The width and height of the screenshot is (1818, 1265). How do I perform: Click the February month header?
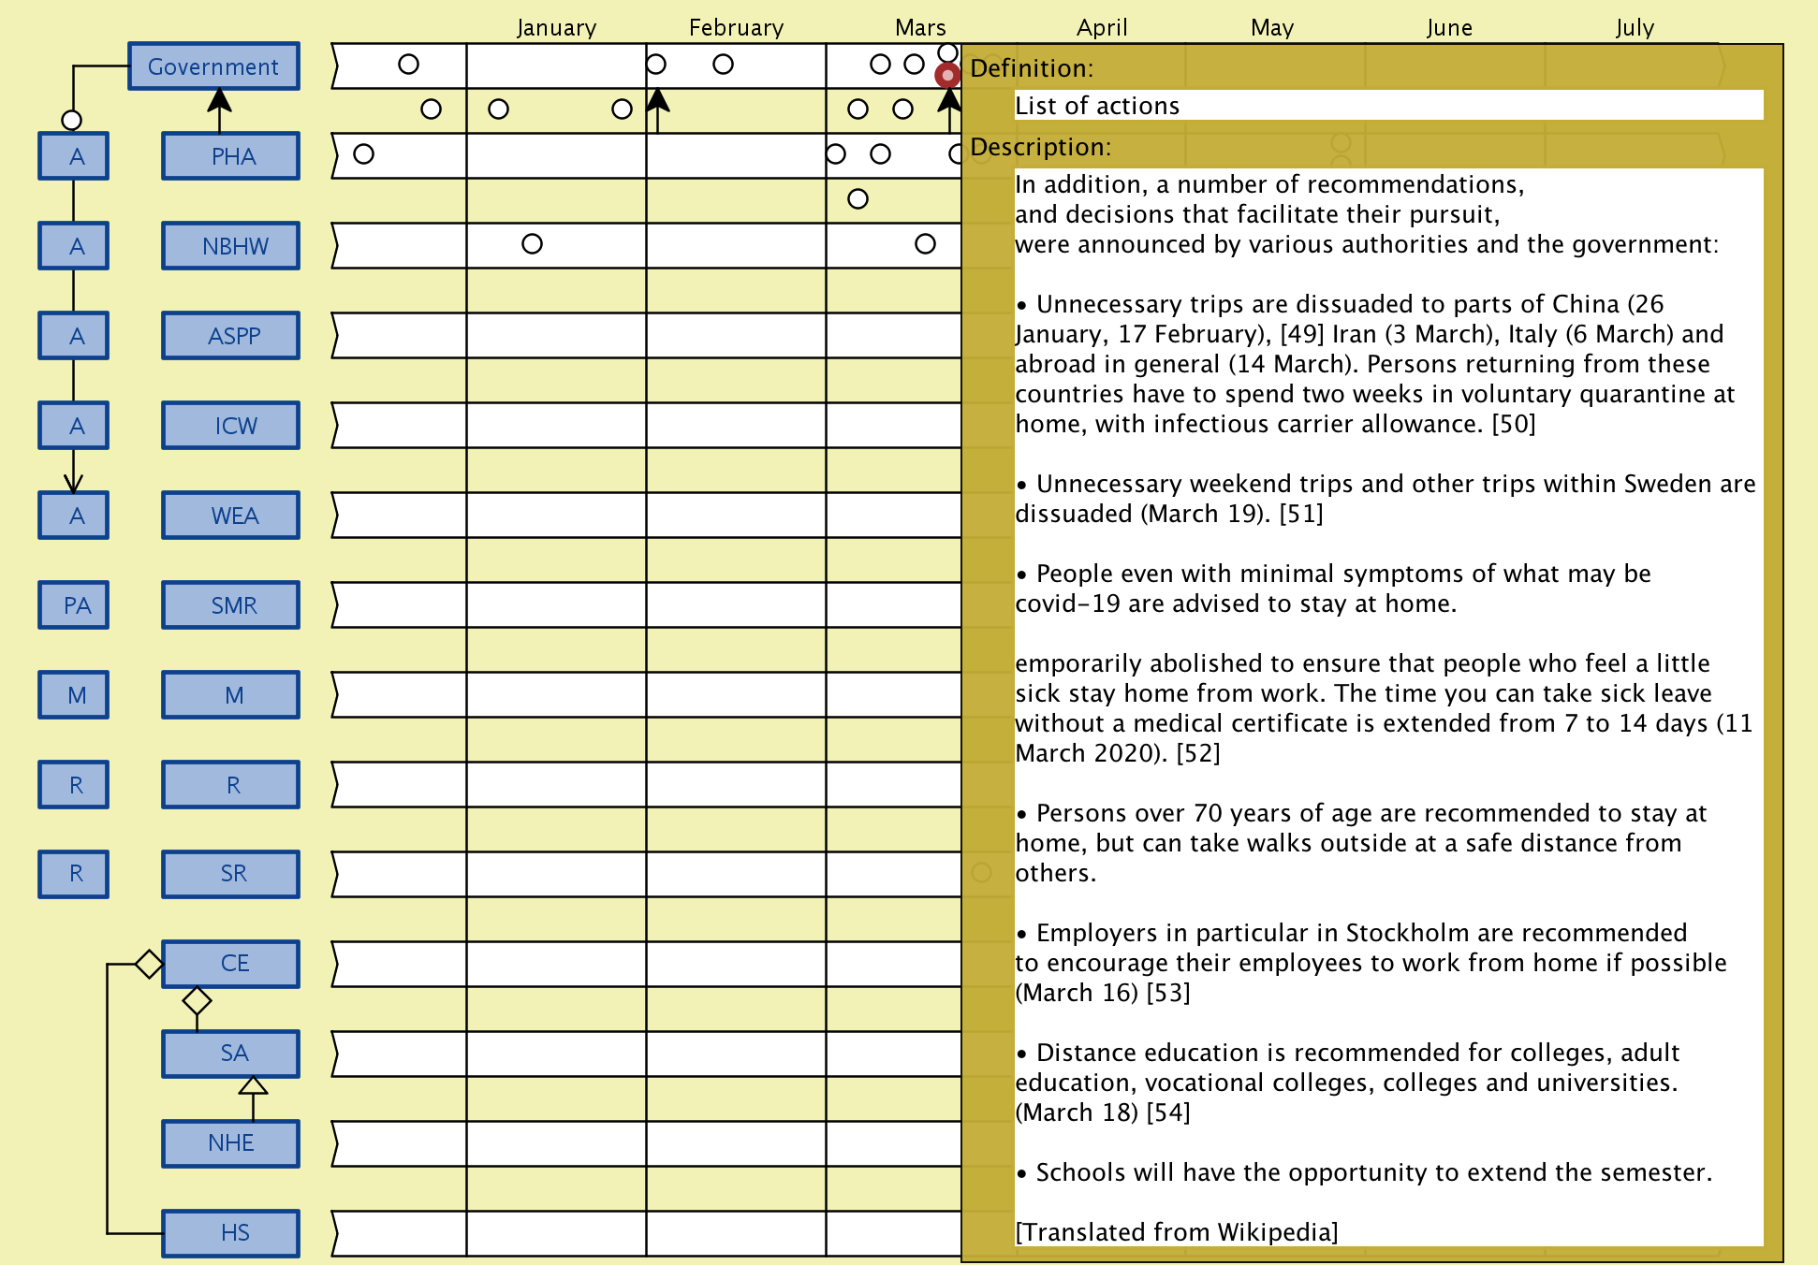736,28
